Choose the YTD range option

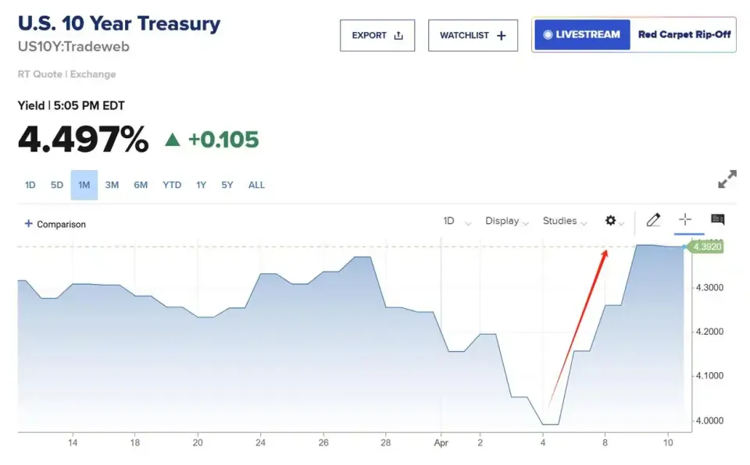coord(172,185)
